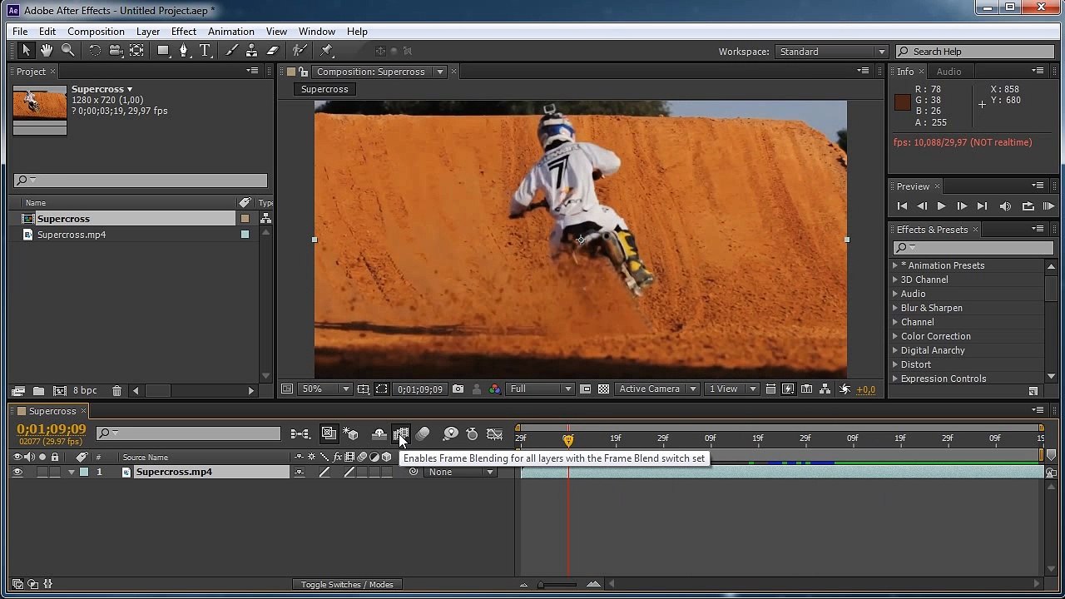Screen dimensions: 1065x599
Task: Switch to the Audio panel tab
Action: pyautogui.click(x=949, y=72)
